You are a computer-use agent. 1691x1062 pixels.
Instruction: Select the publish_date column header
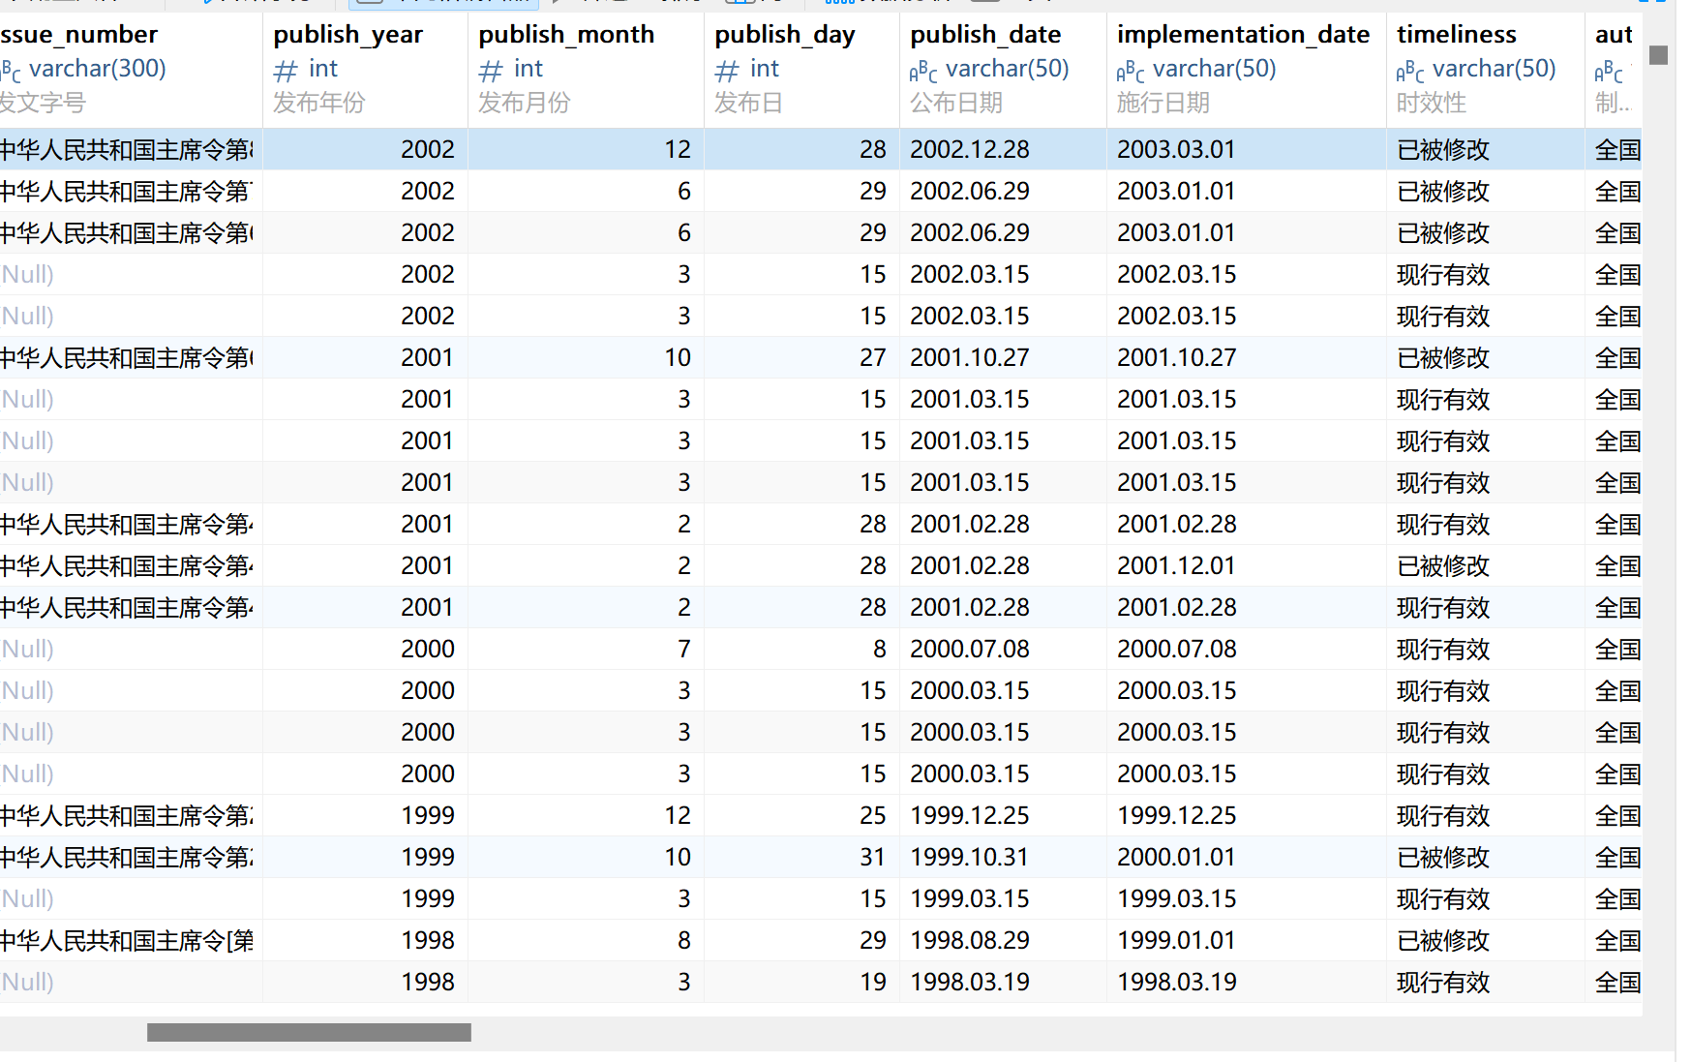1003,70
